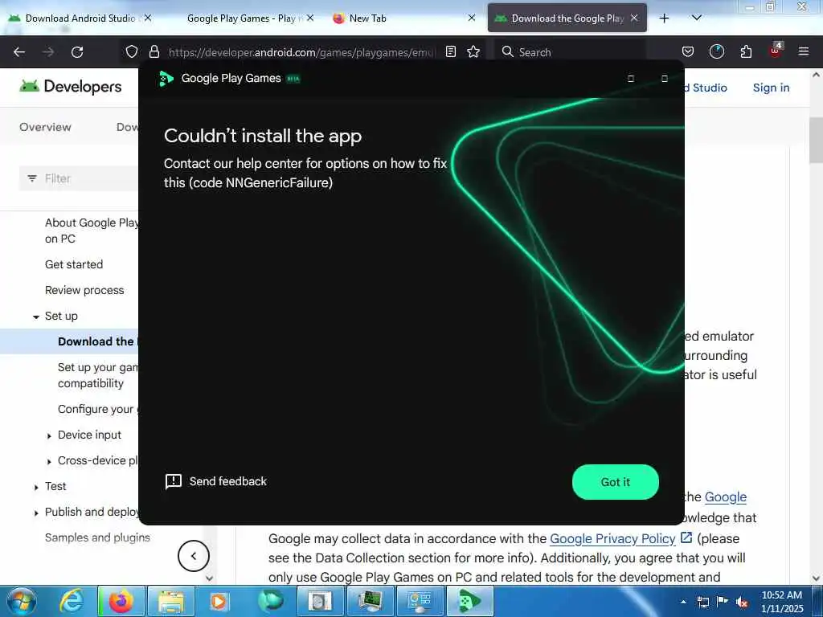Open tracking protection shield icon
The width and height of the screenshot is (823, 617).
click(132, 51)
